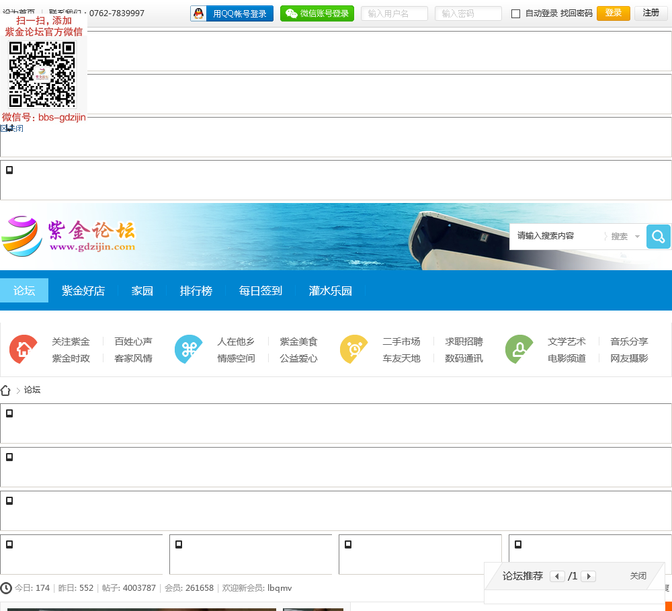The height and width of the screenshot is (611, 672).
Task: Select the 论坛 navigation tab
Action: (x=24, y=290)
